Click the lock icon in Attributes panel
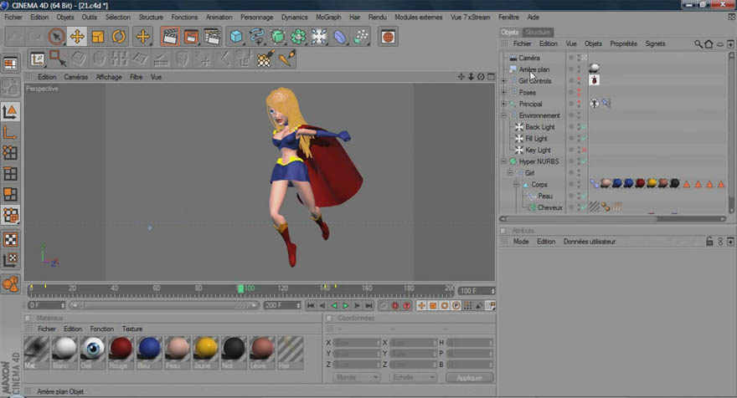This screenshot has width=737, height=398. click(709, 242)
